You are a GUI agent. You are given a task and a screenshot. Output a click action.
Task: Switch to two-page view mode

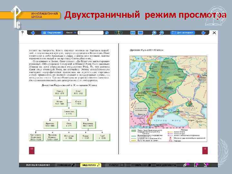(133, 33)
